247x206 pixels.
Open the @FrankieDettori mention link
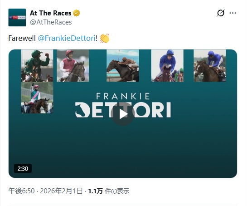(67, 38)
